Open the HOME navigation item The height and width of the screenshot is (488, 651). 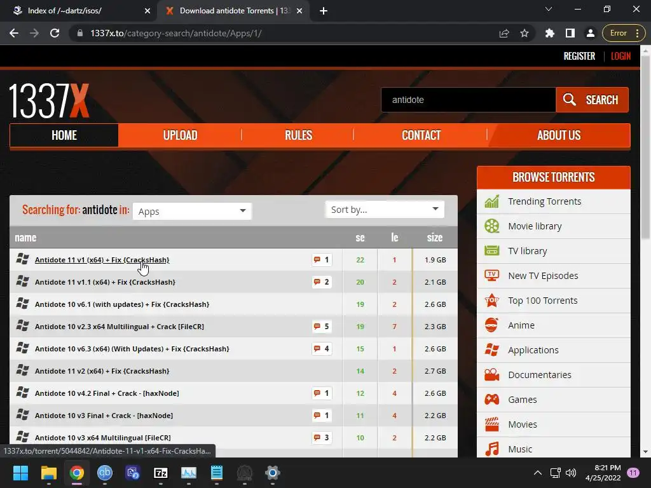tap(64, 135)
